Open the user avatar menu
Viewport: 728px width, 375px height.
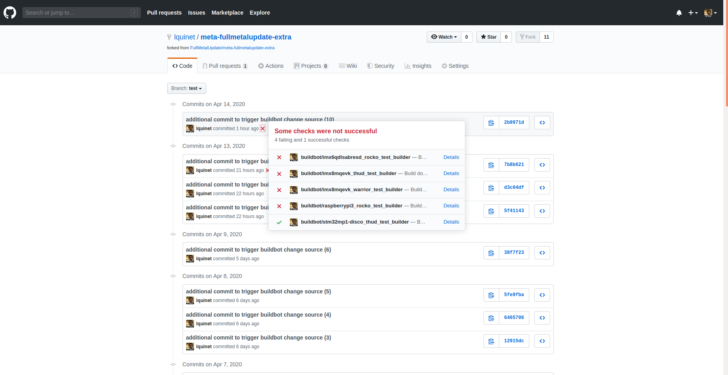[x=711, y=13]
